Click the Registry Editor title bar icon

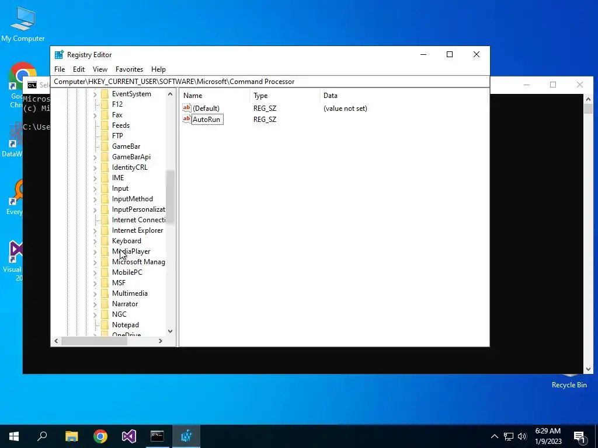coord(59,54)
